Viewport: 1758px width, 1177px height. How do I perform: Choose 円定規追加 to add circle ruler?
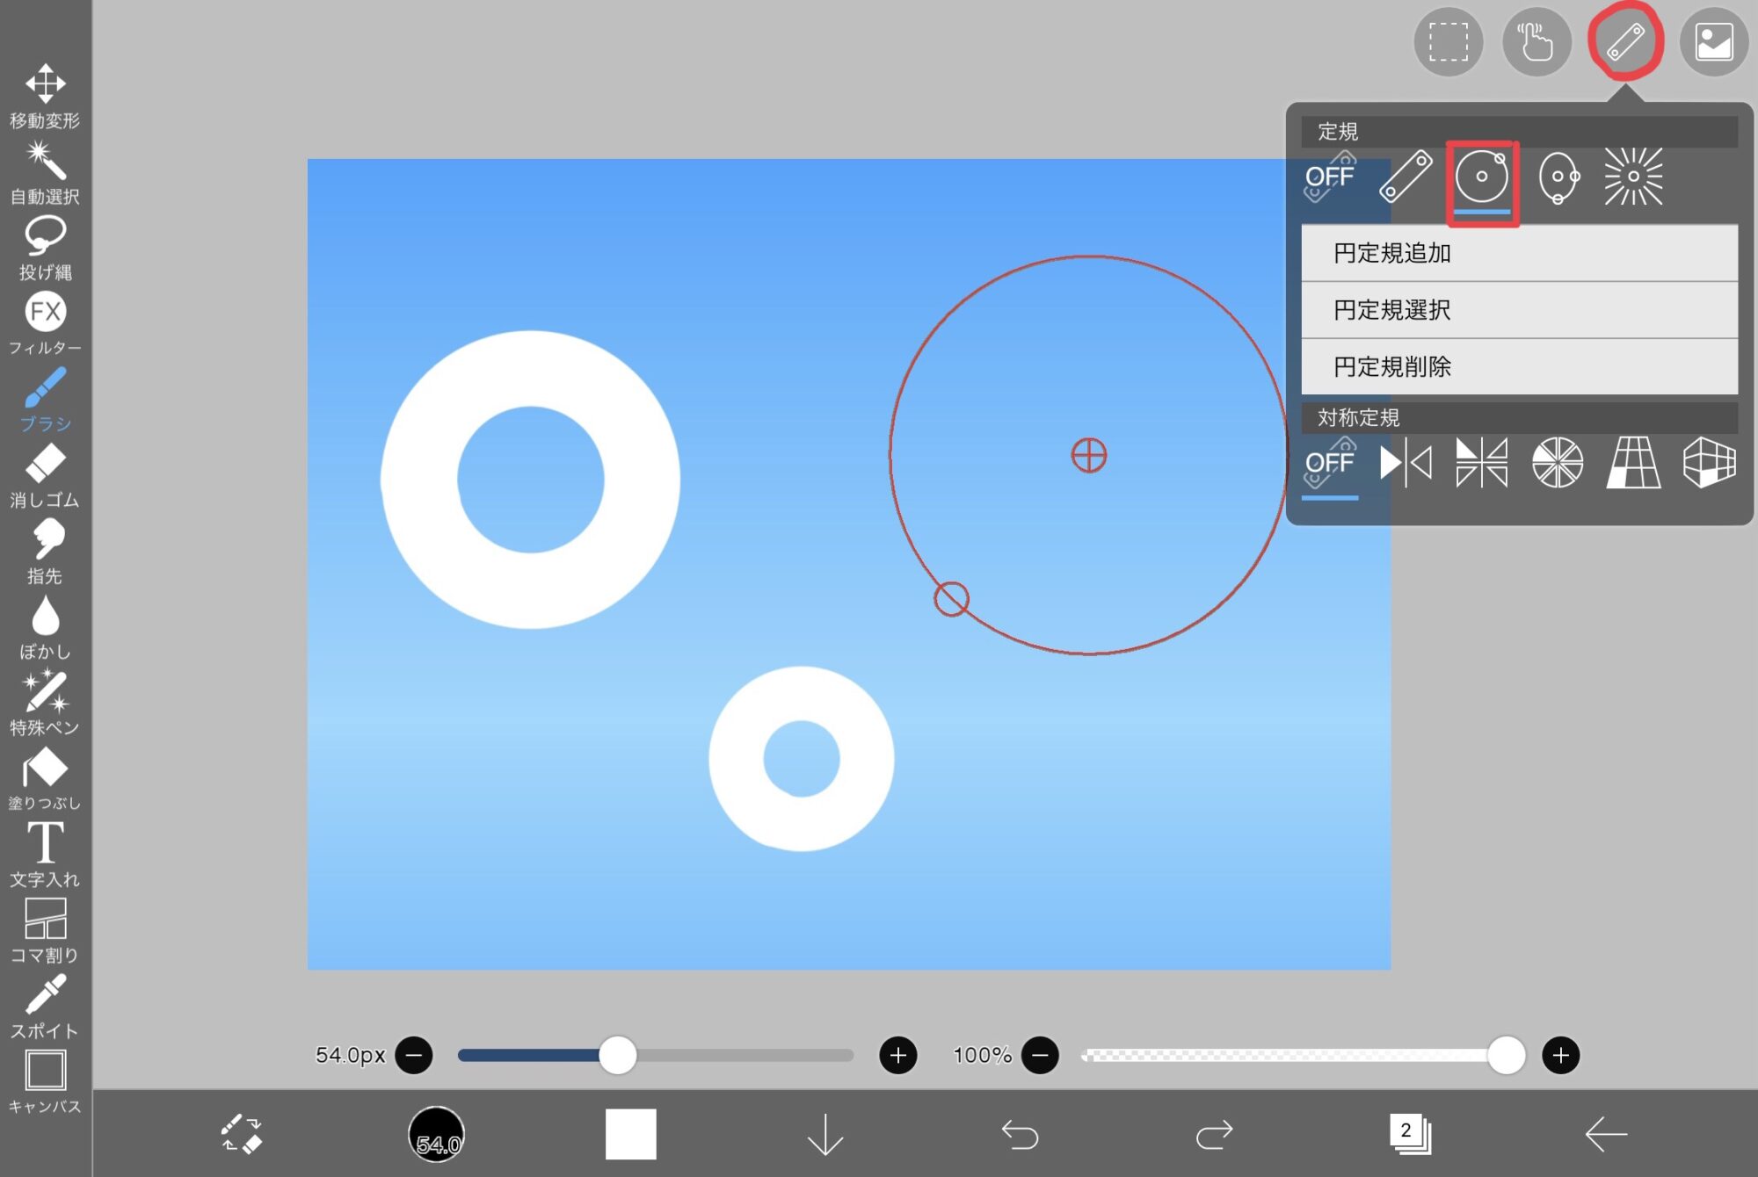[x=1519, y=253]
